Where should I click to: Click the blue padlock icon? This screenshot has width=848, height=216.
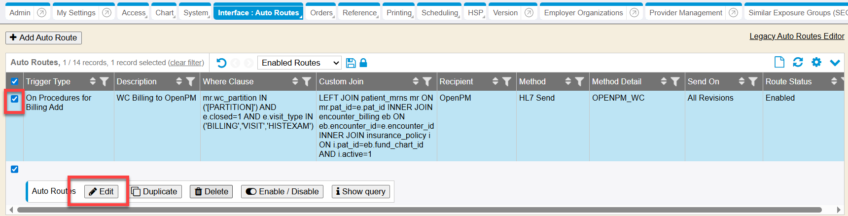(363, 63)
